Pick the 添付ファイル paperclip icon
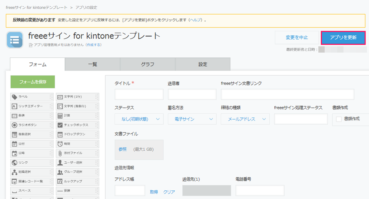The height and width of the screenshot is (199, 369). pos(60,153)
